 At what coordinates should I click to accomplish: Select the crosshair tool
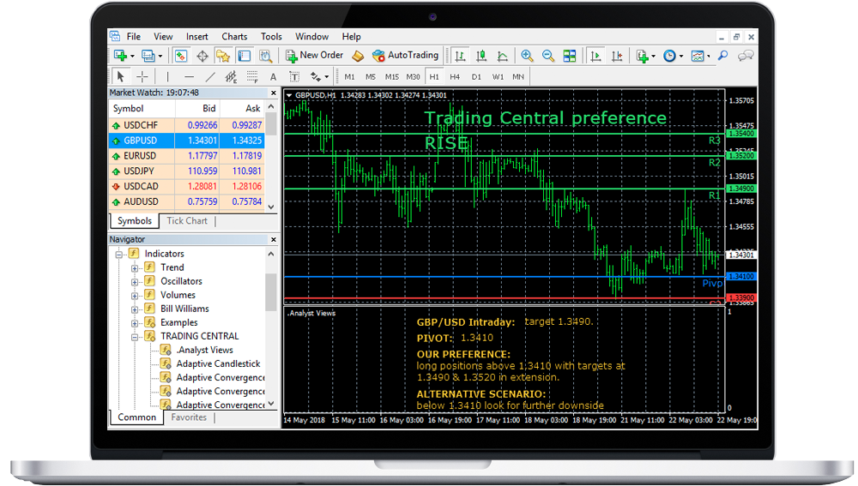[x=142, y=76]
